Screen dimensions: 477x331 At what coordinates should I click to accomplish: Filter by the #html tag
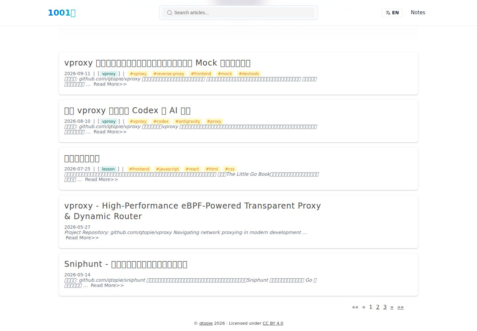click(x=212, y=169)
